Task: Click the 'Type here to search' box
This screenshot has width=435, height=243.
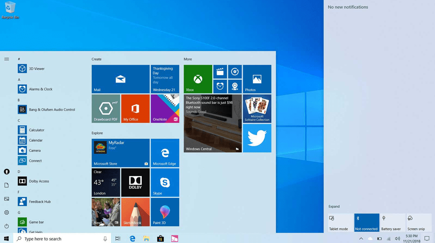Action: click(58, 238)
